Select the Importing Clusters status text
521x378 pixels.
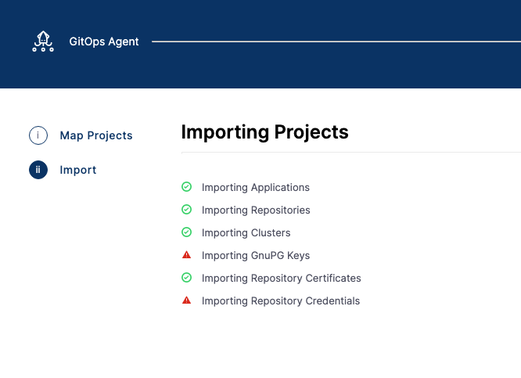coord(246,233)
